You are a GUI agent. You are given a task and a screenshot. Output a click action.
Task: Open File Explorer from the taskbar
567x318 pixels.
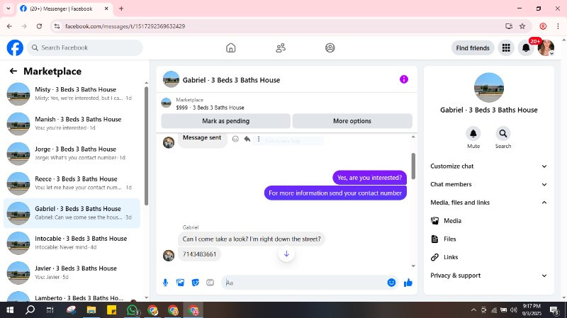[91, 310]
